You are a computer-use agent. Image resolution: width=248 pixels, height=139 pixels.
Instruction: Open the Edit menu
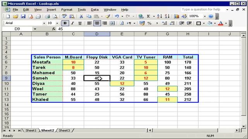coord(26,10)
